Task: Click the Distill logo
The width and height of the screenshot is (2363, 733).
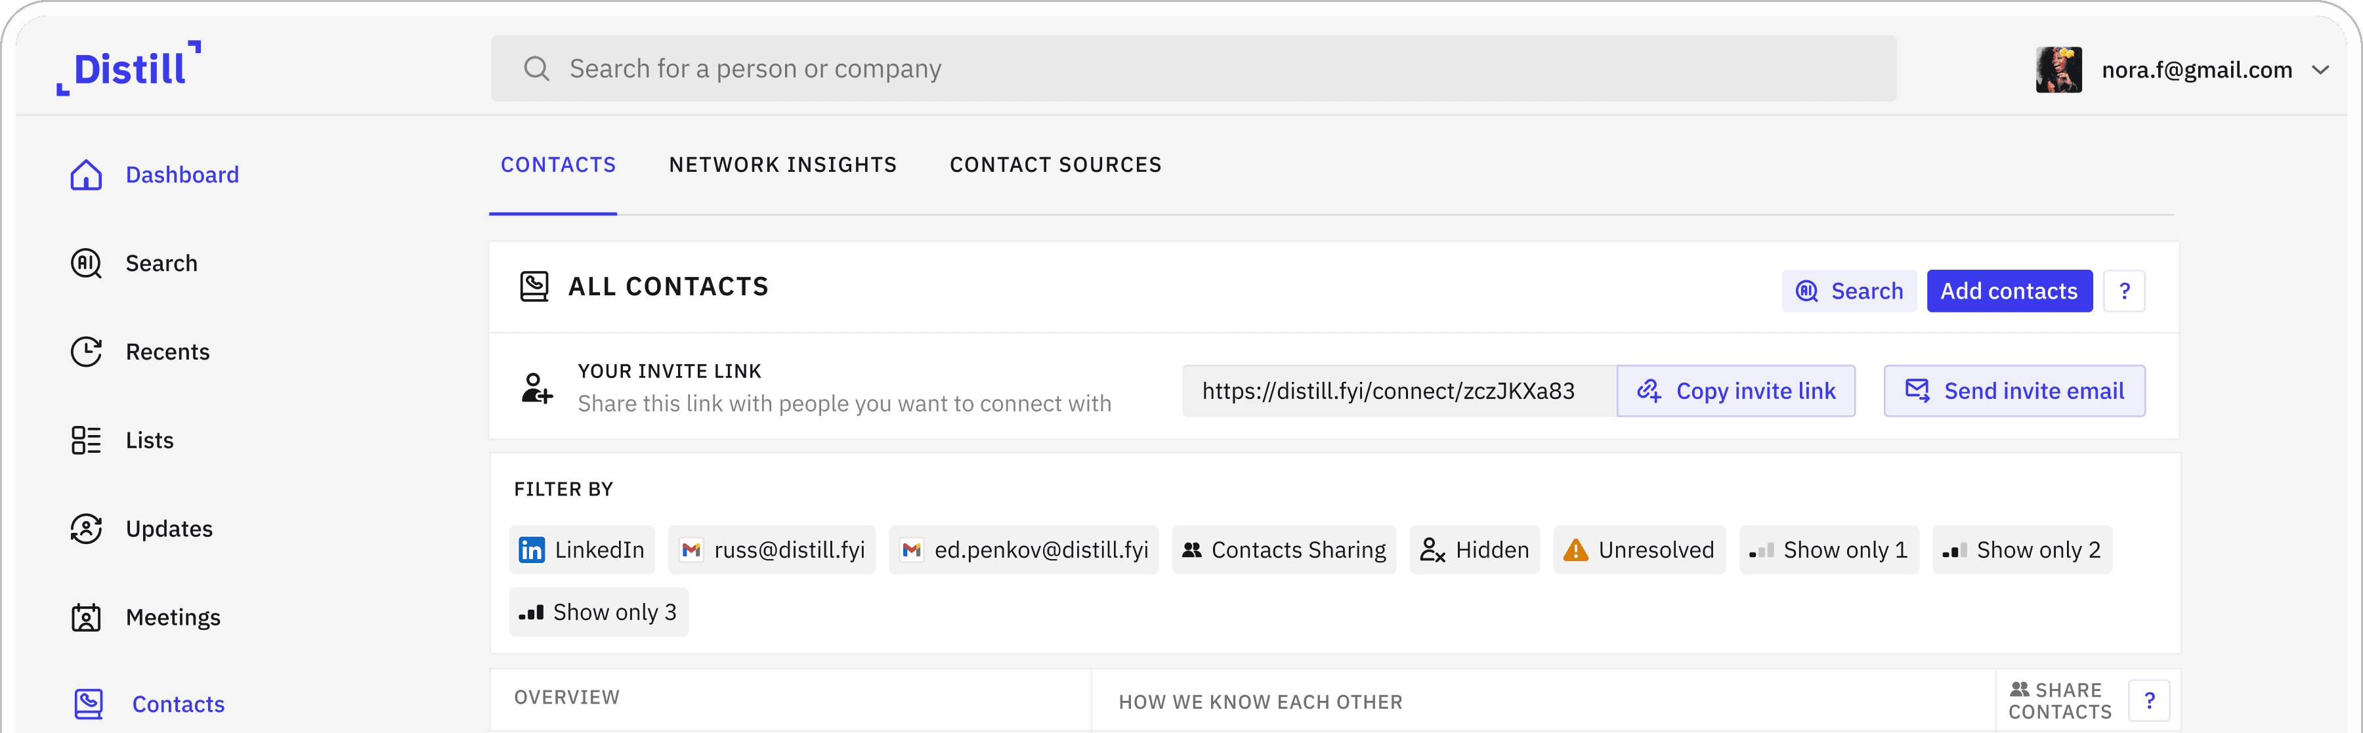Action: [129, 68]
